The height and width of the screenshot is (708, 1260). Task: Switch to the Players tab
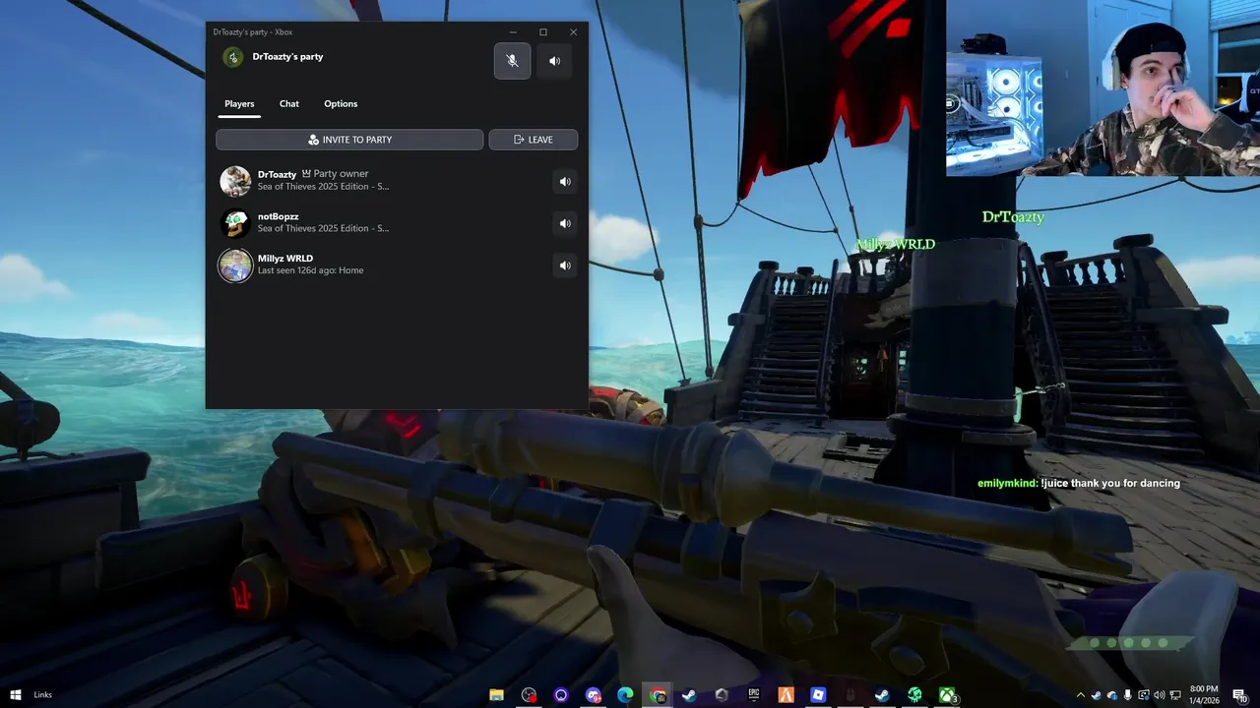[x=239, y=104]
